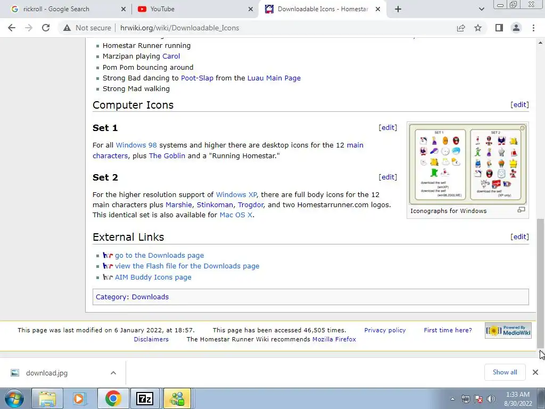Open the Windows XP link
This screenshot has width=545, height=409.
(236, 195)
